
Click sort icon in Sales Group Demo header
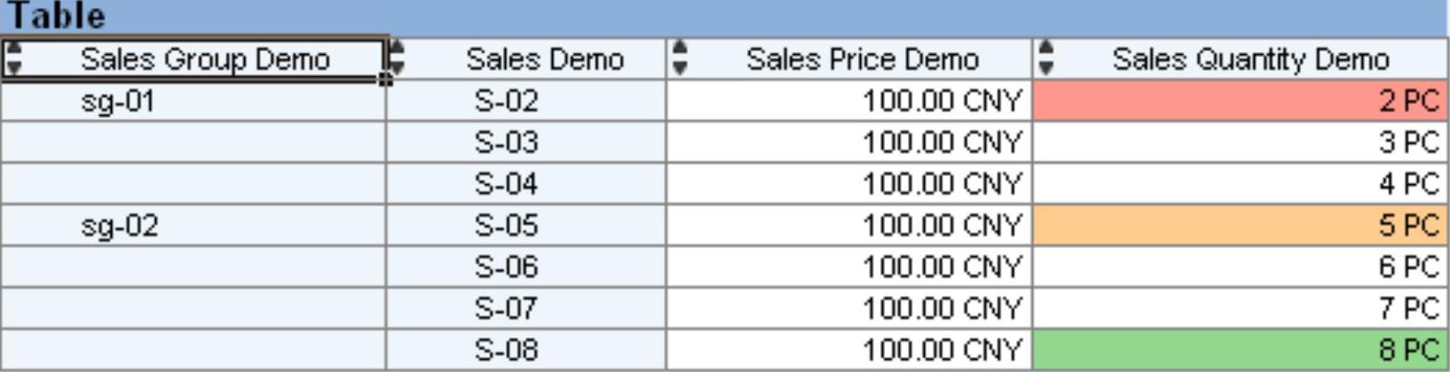pyautogui.click(x=14, y=58)
